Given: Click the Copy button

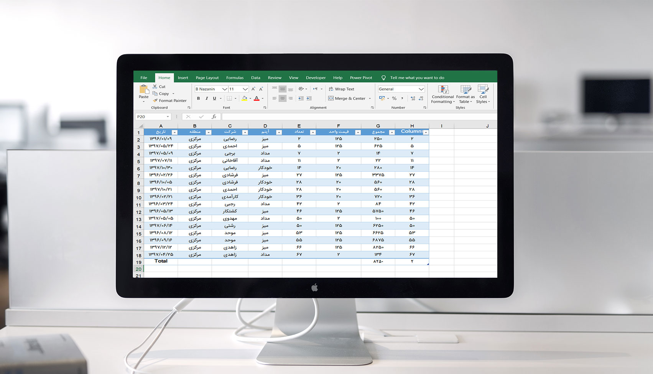Looking at the screenshot, I should point(161,94).
